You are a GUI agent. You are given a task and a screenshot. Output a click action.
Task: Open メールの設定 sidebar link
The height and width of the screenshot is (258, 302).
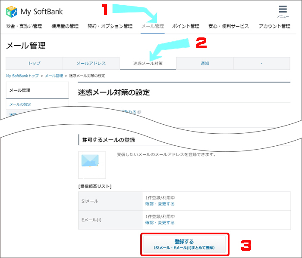(x=20, y=104)
